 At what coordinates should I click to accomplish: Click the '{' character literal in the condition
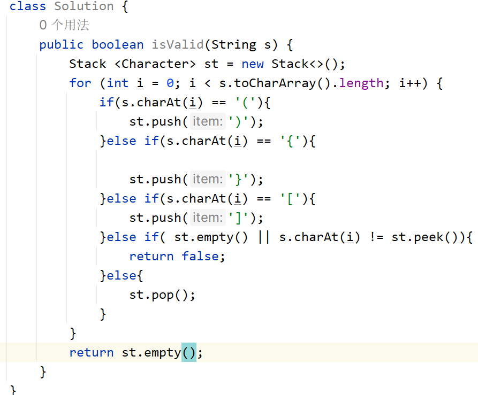290,141
